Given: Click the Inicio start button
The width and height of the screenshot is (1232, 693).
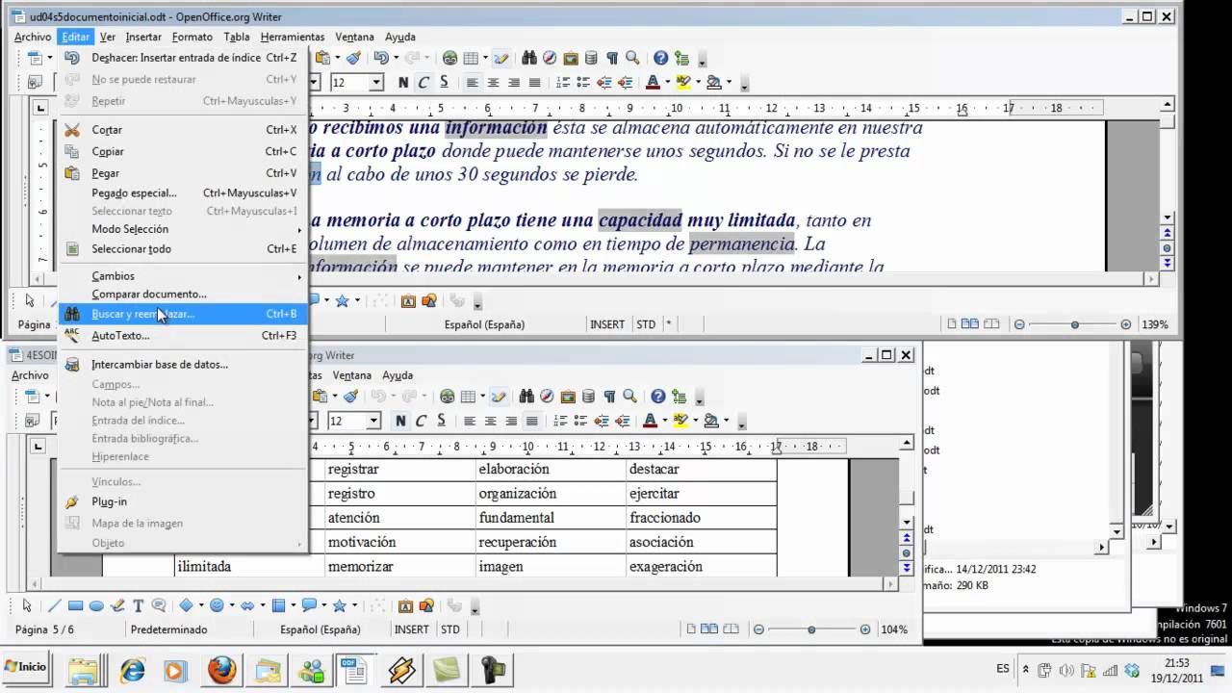Looking at the screenshot, I should 26,667.
